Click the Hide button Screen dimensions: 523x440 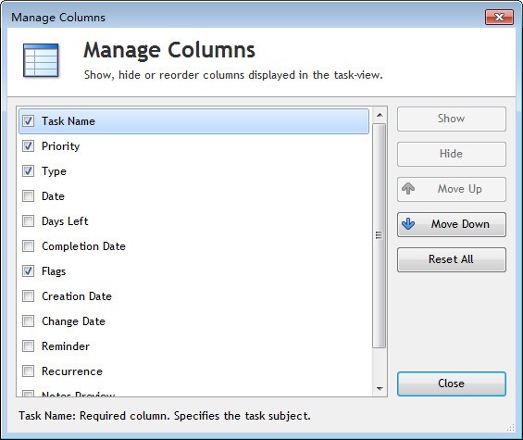point(452,154)
